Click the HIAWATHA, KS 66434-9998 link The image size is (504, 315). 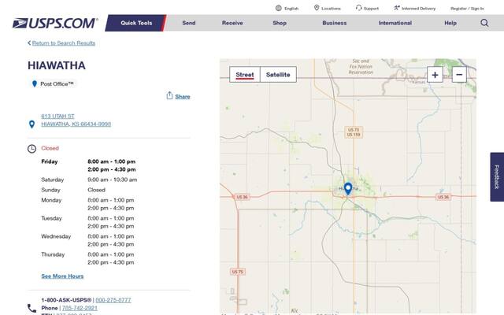click(76, 124)
